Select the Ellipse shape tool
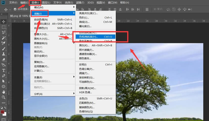Image resolution: width=209 pixels, height=121 pixels. tap(4, 87)
